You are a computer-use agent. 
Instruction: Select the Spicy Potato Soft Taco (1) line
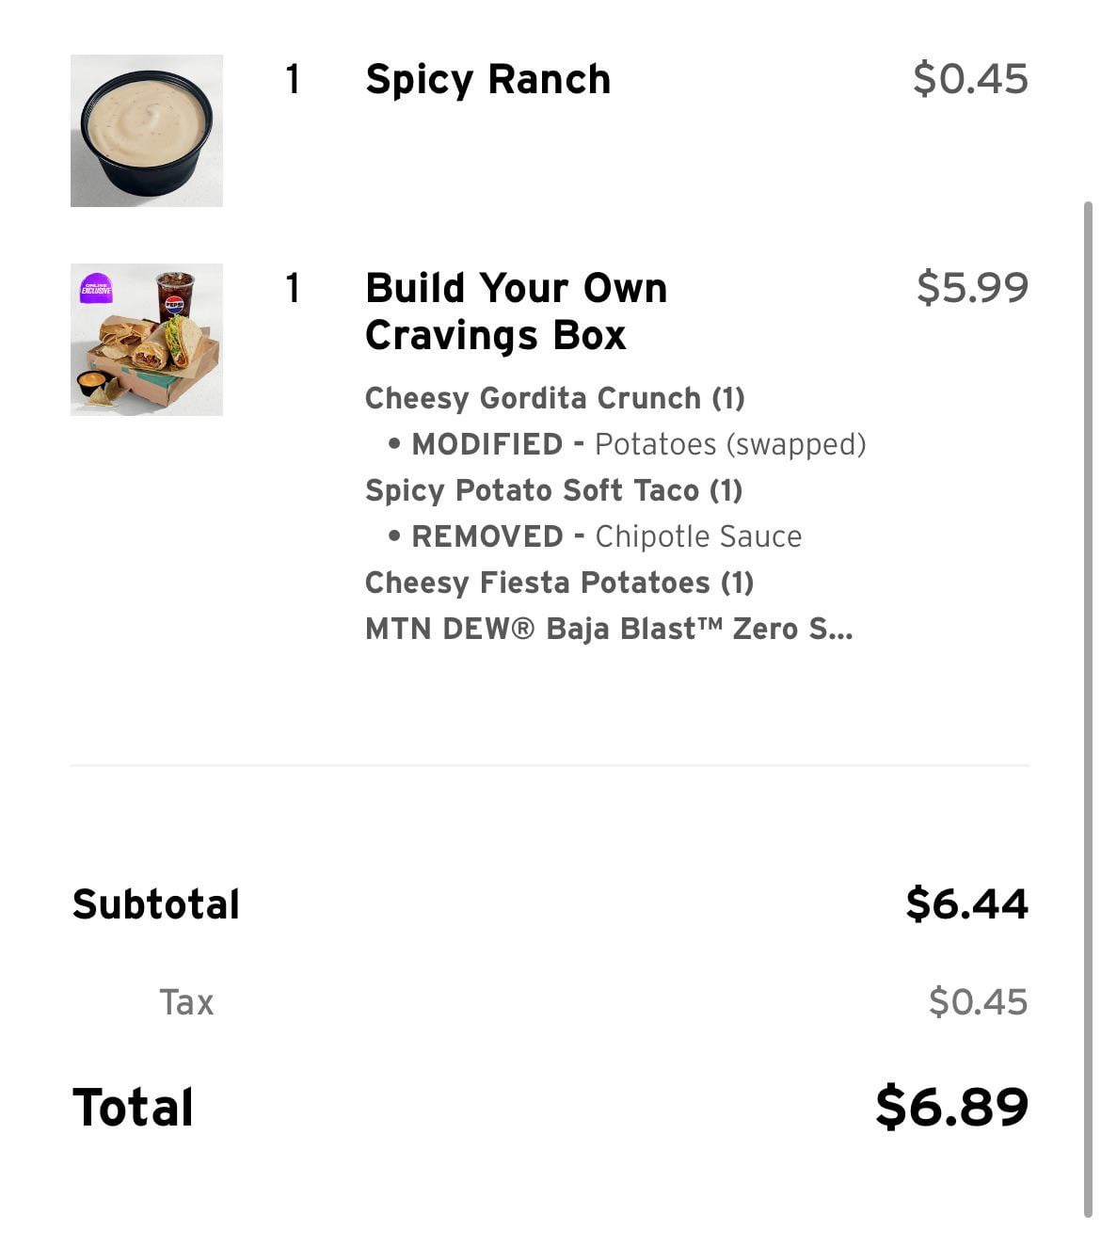[x=553, y=490]
